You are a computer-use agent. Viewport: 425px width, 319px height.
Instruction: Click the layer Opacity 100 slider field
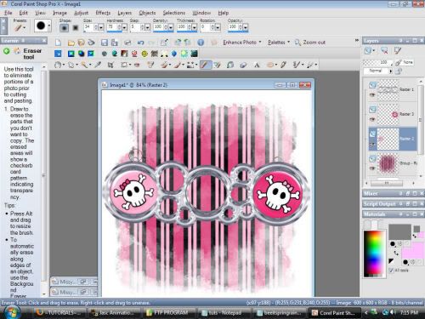tap(378, 62)
